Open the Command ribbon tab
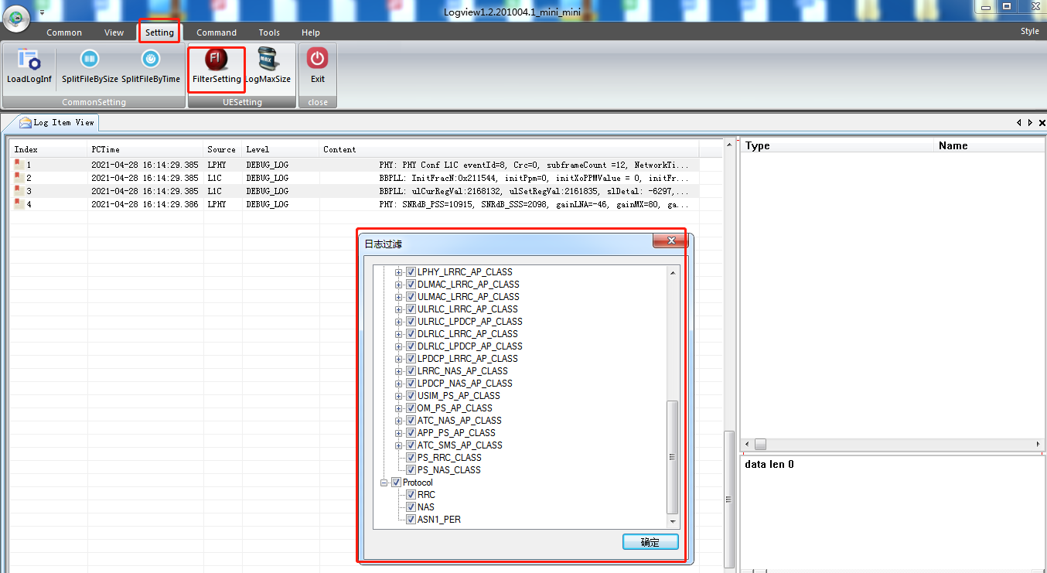Image resolution: width=1047 pixels, height=573 pixels. pos(217,32)
